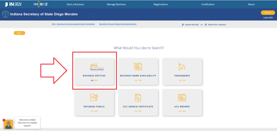Open the Registrations menu

[160, 4]
